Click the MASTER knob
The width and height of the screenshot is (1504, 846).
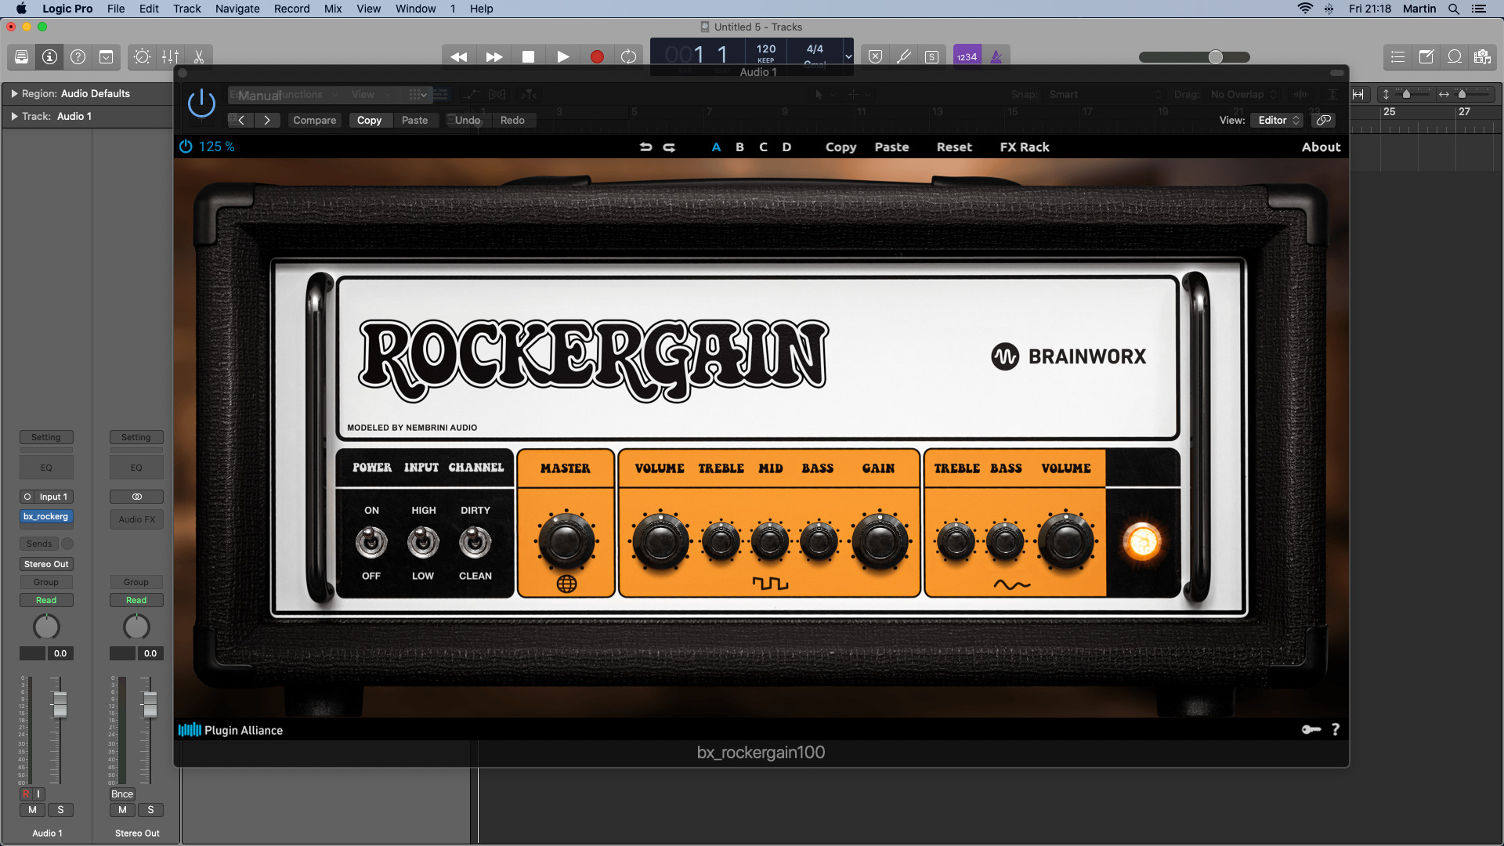pos(566,541)
